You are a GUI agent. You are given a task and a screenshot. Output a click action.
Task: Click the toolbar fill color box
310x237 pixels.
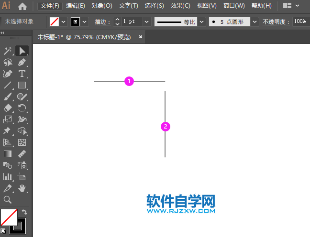(9, 217)
